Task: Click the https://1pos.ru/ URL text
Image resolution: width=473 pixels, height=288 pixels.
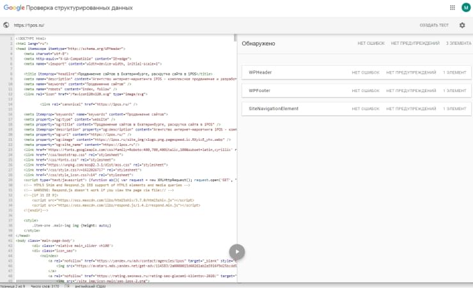Action: point(29,26)
